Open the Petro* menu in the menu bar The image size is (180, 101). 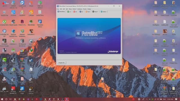74,9
